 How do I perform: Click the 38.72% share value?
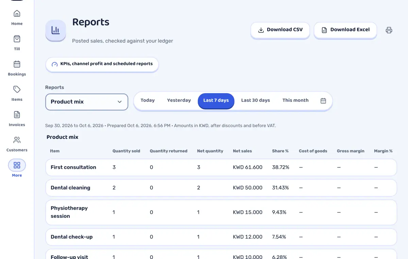coord(280,167)
